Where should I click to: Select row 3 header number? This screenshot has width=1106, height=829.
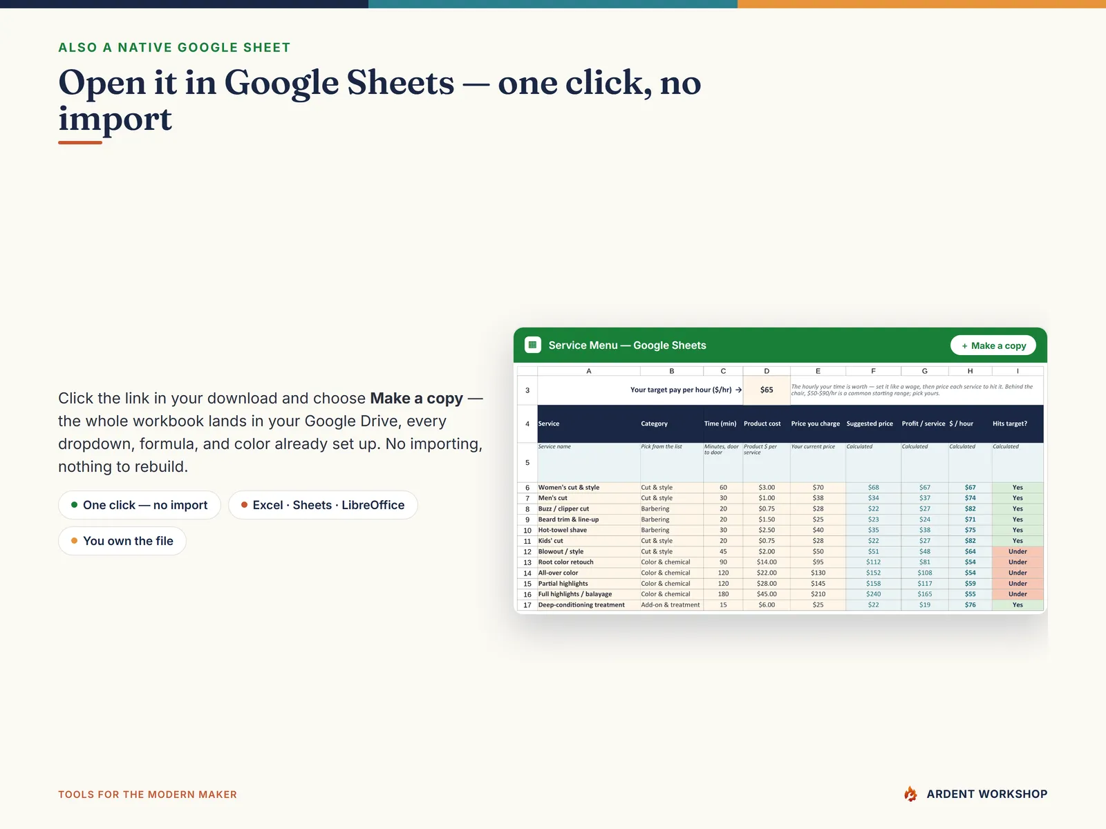point(527,390)
